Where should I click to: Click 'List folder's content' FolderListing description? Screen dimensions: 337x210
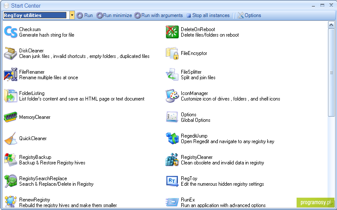point(82,99)
